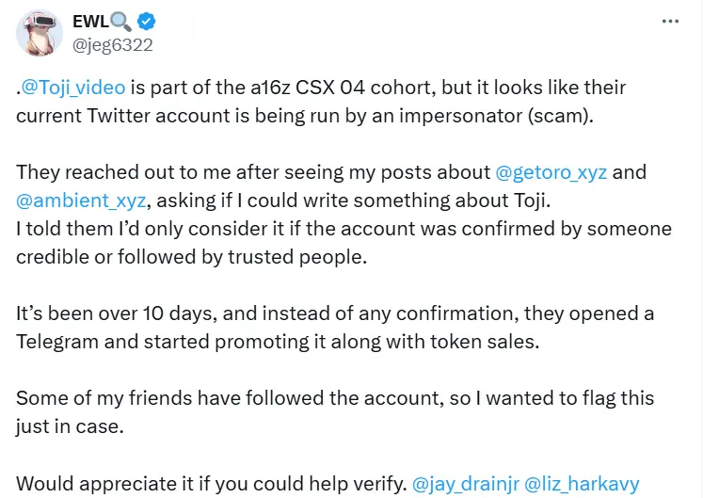
Task: Open the three-dot more options menu
Action: 669,22
